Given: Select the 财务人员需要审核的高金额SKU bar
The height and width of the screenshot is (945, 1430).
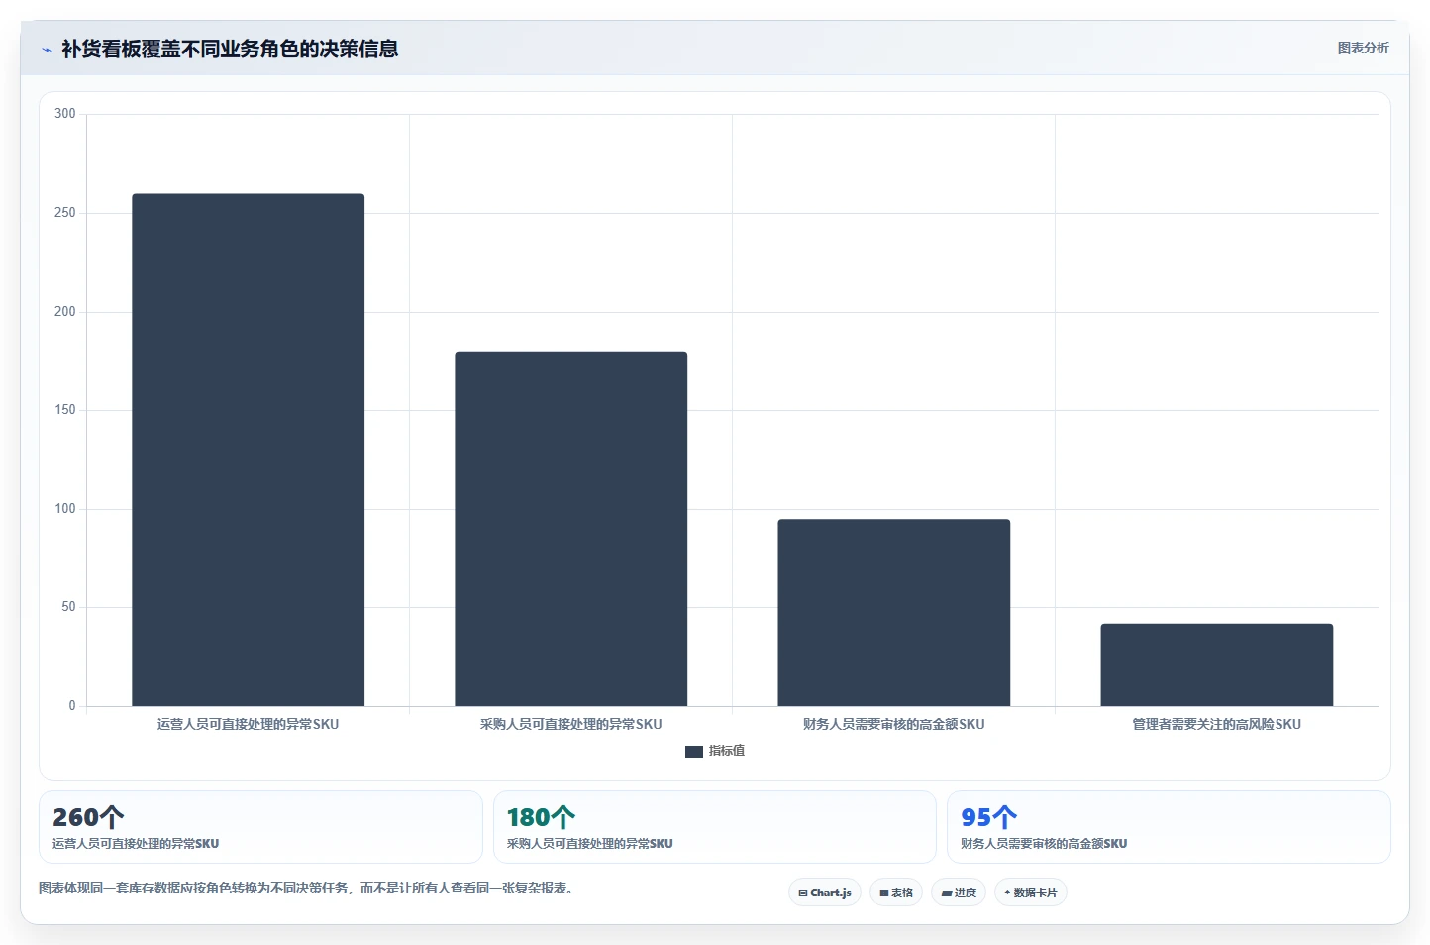Looking at the screenshot, I should point(894,612).
